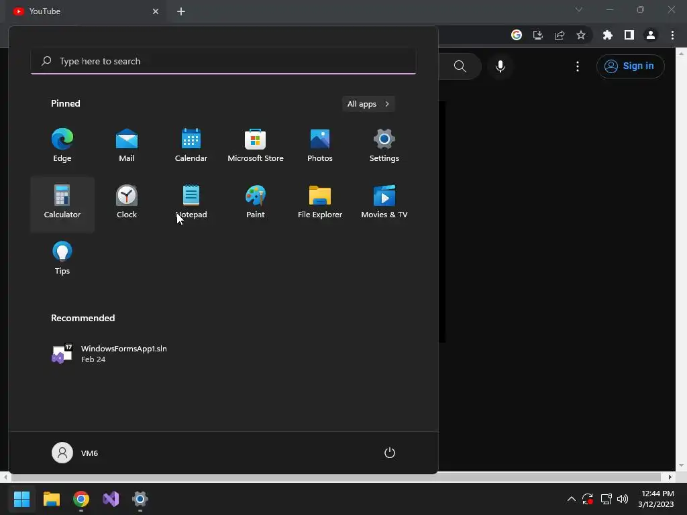
Task: Close the YouTube tab
Action: 156,11
